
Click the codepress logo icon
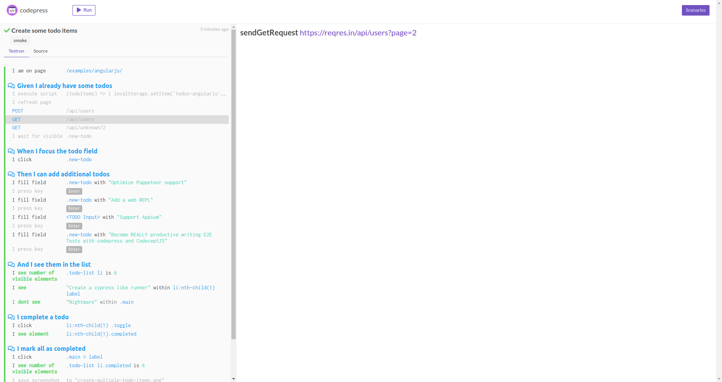tap(12, 10)
